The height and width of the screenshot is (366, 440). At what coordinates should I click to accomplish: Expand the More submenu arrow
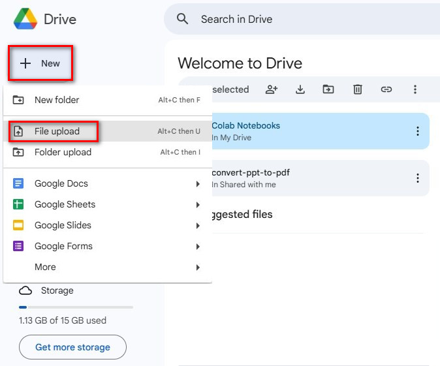pyautogui.click(x=198, y=267)
